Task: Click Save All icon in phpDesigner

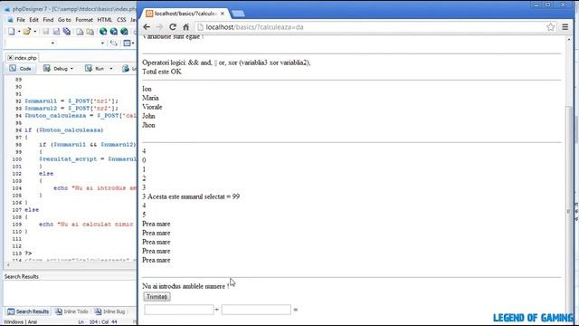Action: [67, 32]
